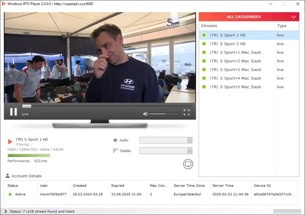Select created date 28.03.2024 03:18
Image resolution: width=305 pixels, height=215 pixels.
click(x=88, y=194)
